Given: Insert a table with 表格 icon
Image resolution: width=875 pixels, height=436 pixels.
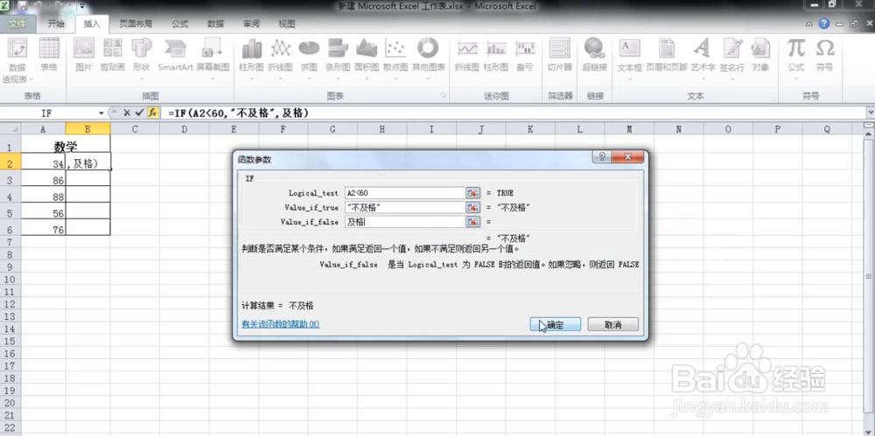Looking at the screenshot, I should click(x=49, y=56).
